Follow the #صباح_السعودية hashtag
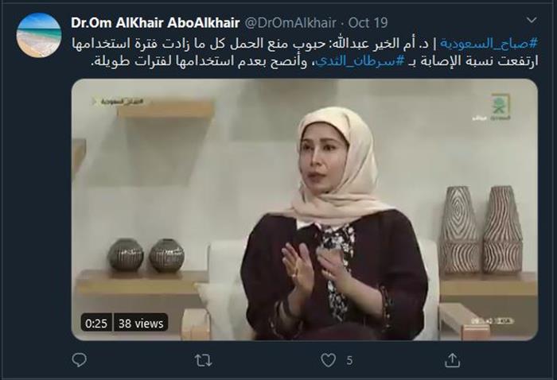This screenshot has width=557, height=380. coord(489,44)
